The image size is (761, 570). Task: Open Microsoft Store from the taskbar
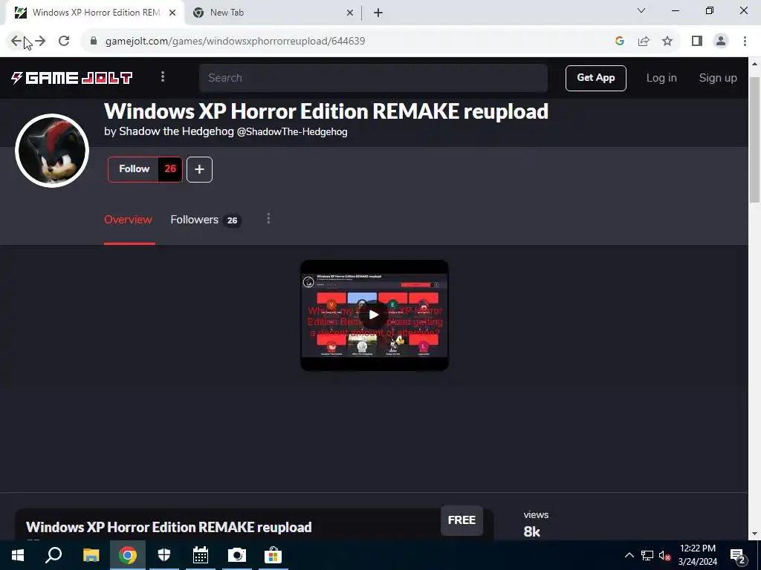coord(273,555)
